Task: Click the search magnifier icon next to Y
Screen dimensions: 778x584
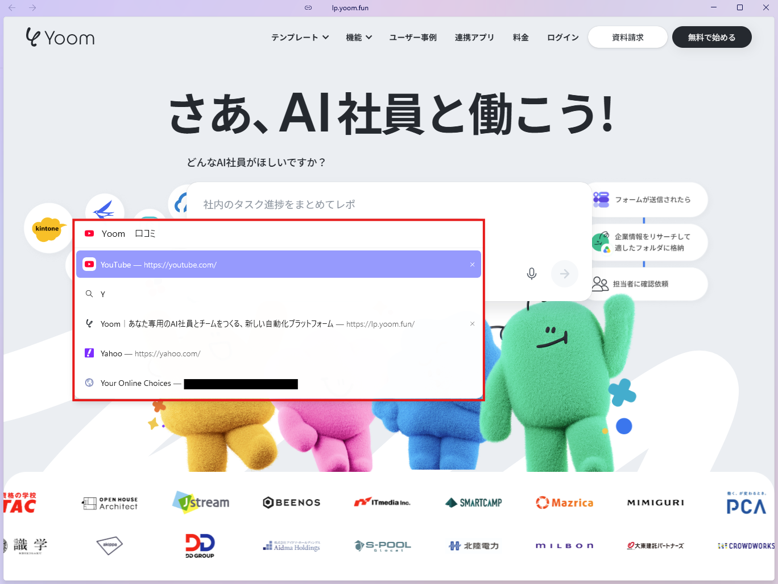Action: tap(89, 294)
